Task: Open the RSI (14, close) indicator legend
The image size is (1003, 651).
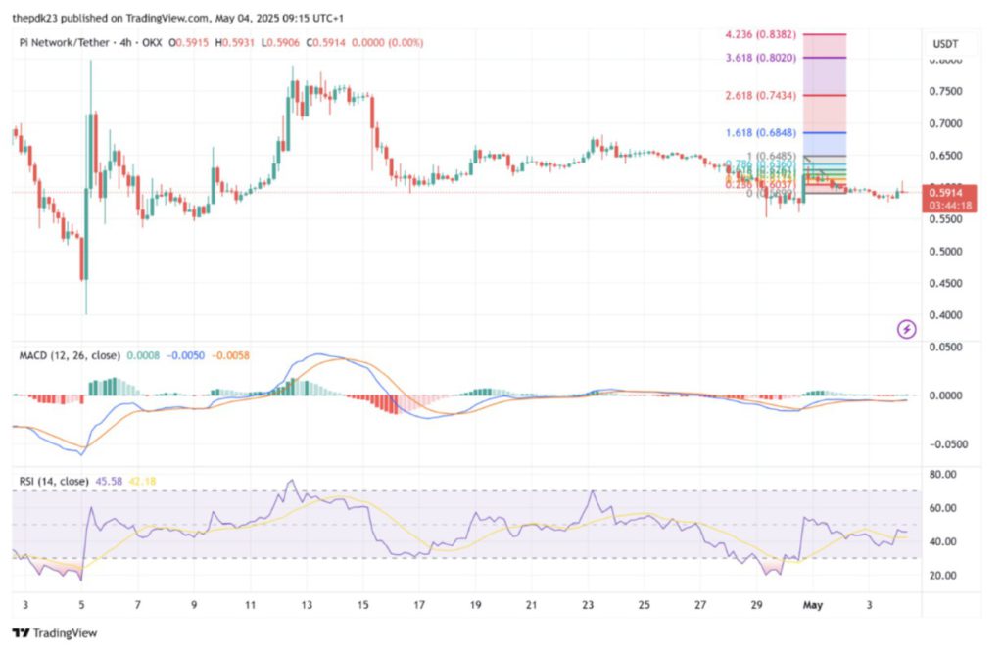Action: [x=54, y=481]
